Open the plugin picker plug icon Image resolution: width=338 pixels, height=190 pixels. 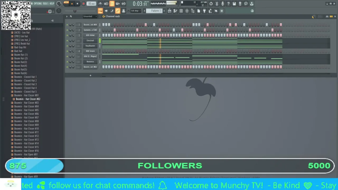coord(204,11)
